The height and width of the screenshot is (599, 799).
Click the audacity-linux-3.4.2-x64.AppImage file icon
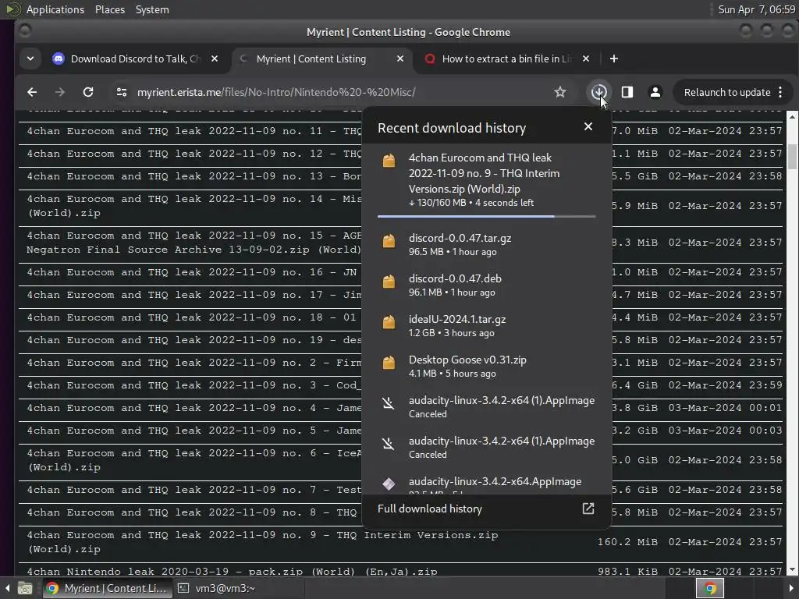(x=389, y=484)
